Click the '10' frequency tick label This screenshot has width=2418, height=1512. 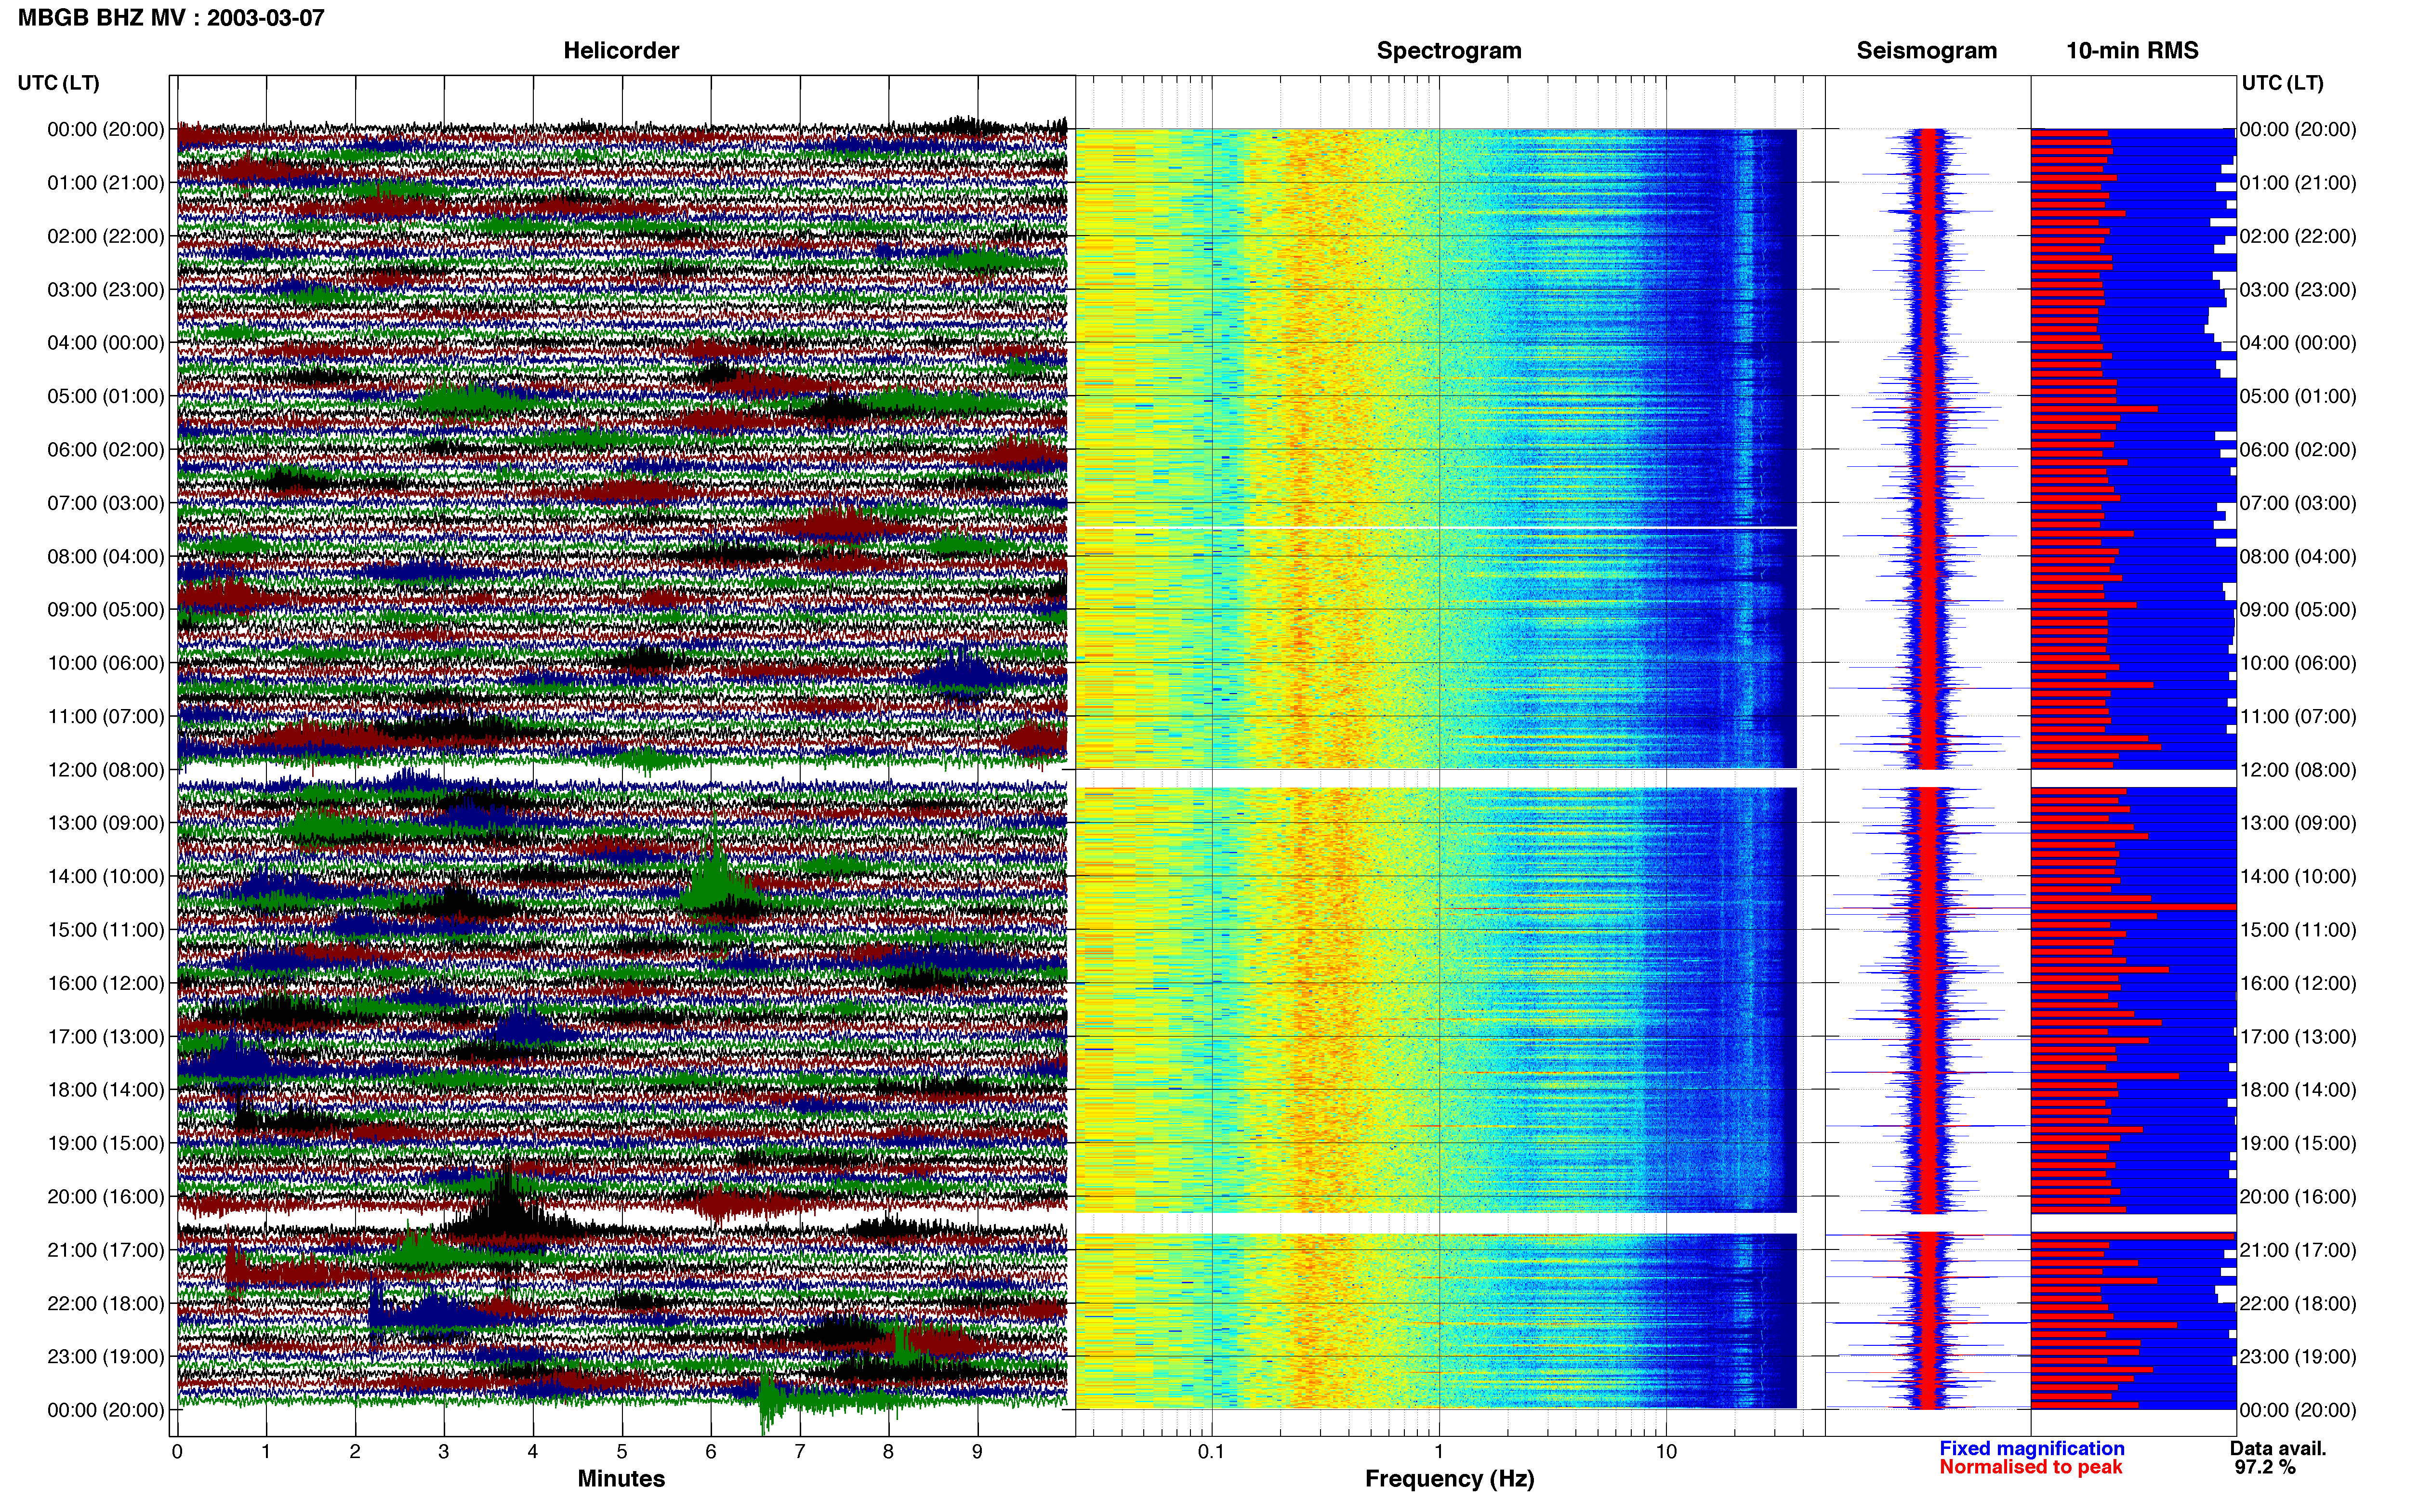click(x=1666, y=1452)
